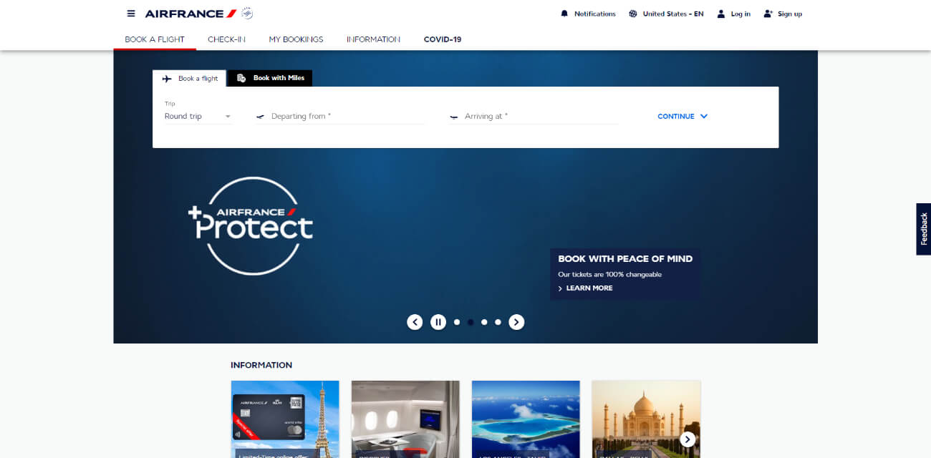Image resolution: width=931 pixels, height=458 pixels.
Task: Open the Notifications bell
Action: [588, 14]
